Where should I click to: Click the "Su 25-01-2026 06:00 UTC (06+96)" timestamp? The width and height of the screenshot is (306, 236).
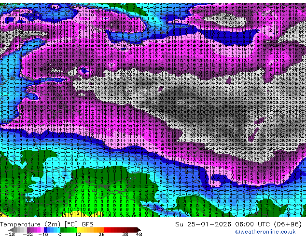tap(238, 224)
